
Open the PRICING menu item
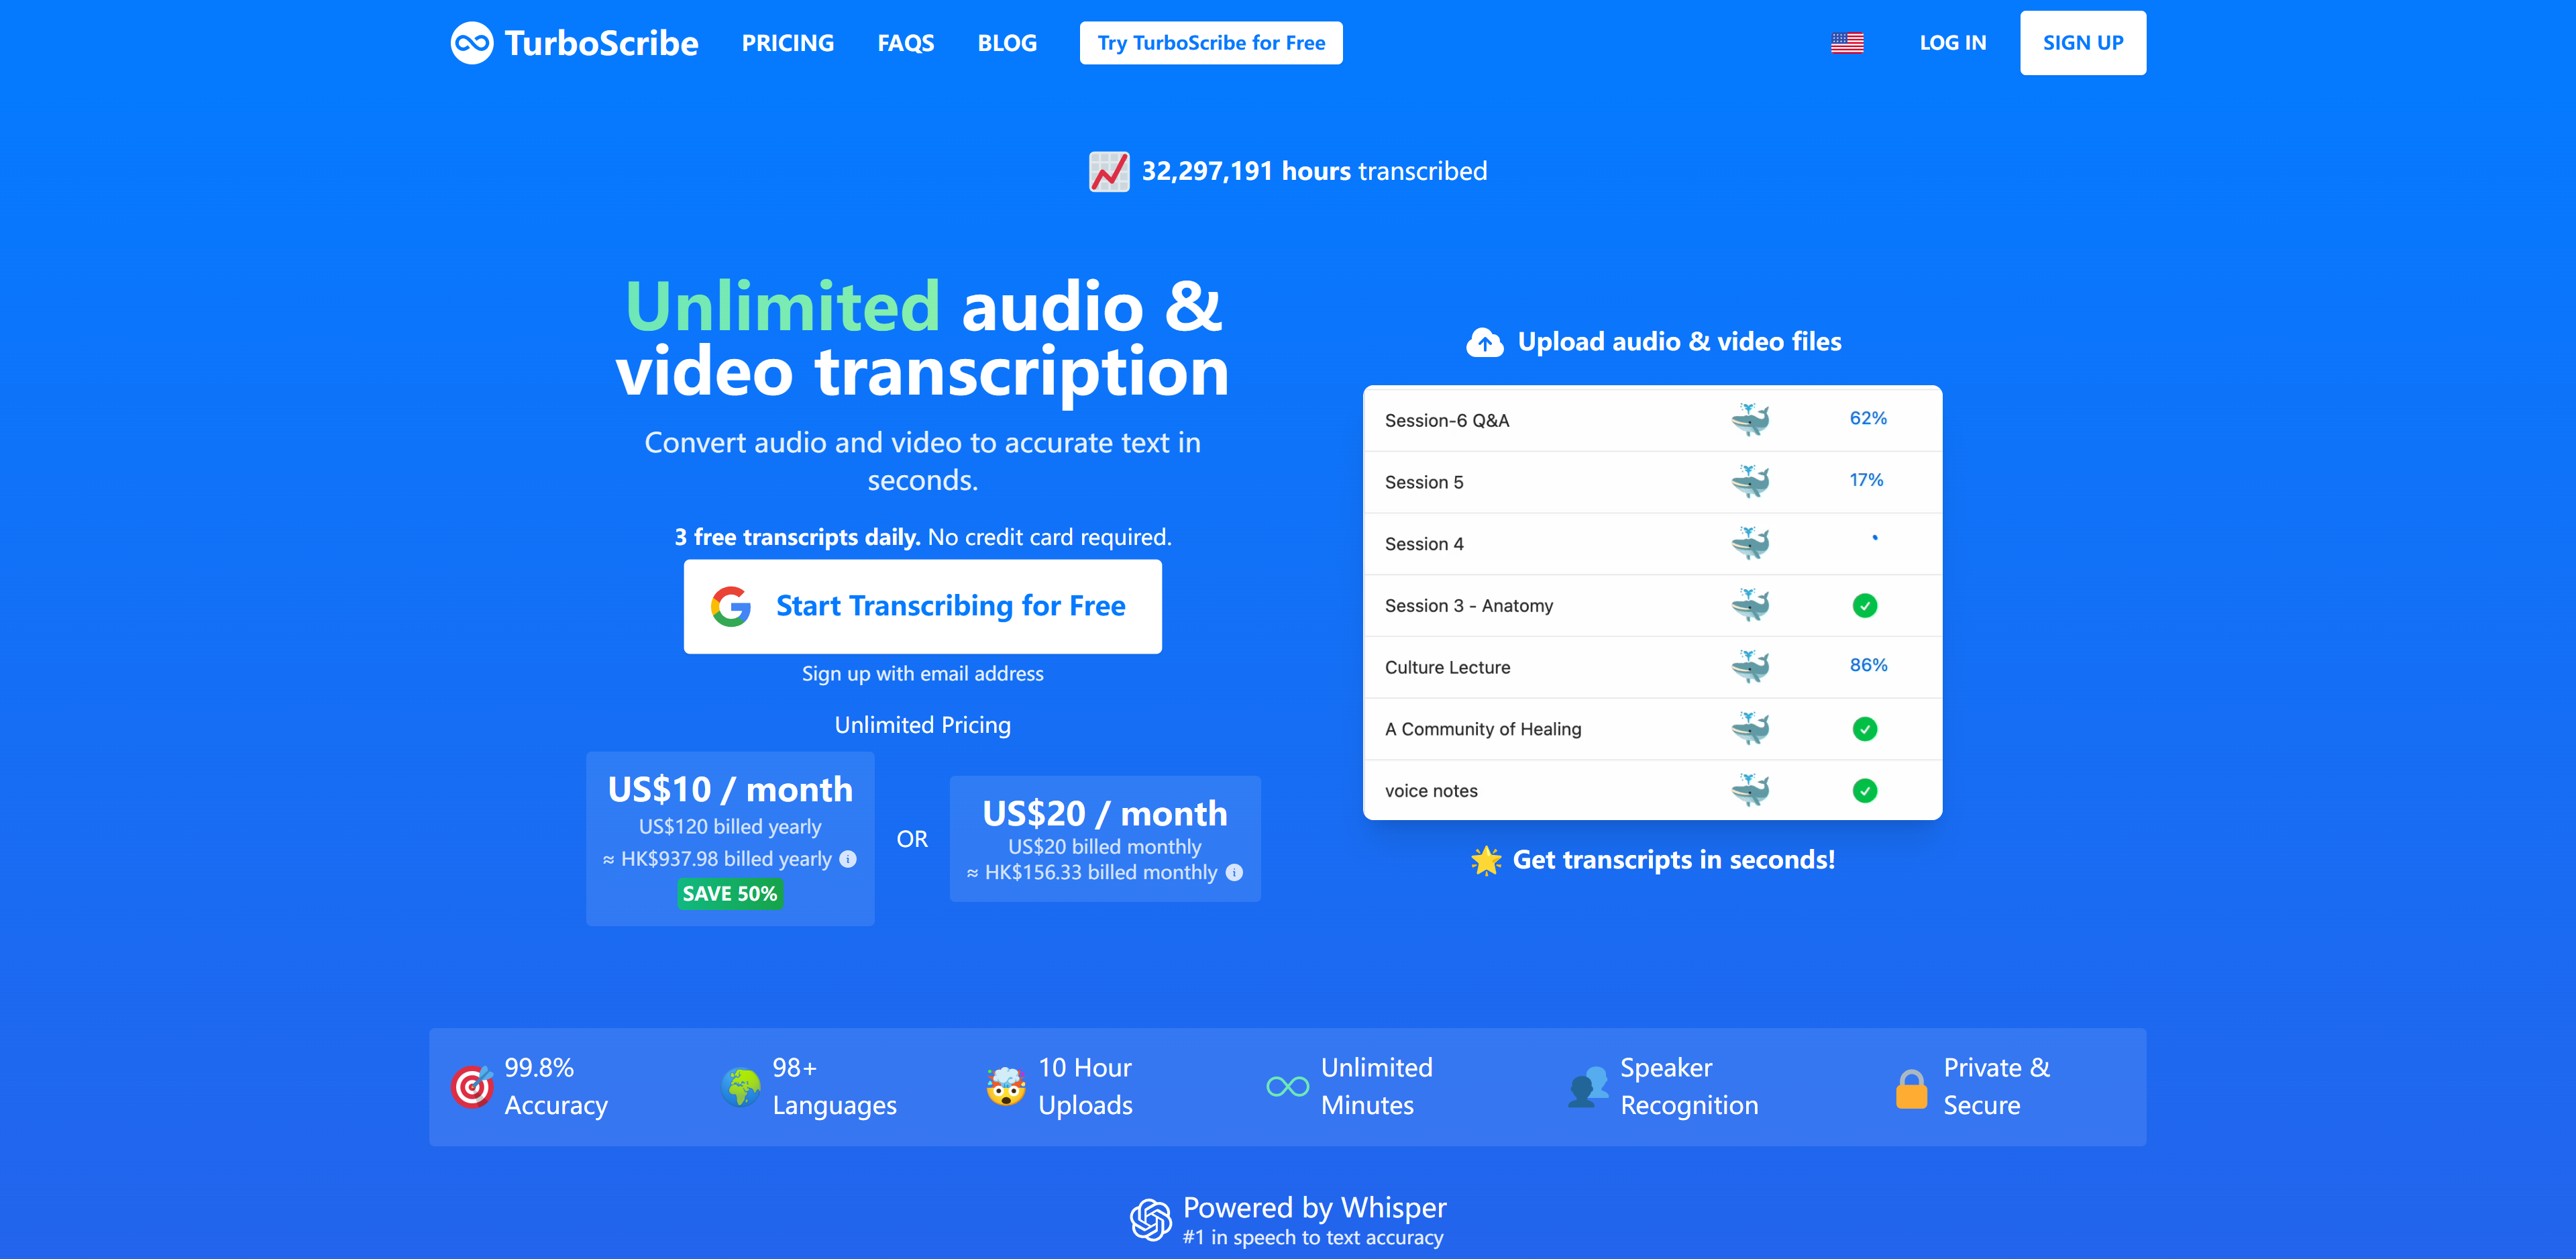click(787, 43)
